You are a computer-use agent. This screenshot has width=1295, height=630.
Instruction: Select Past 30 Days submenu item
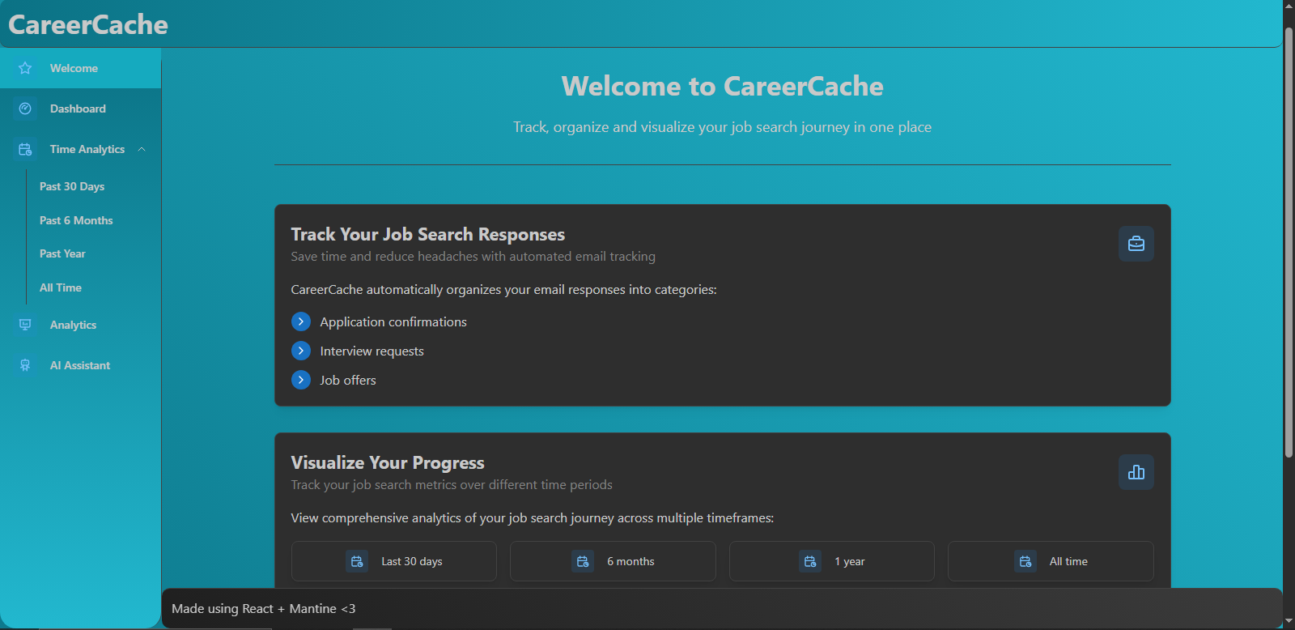(93, 186)
